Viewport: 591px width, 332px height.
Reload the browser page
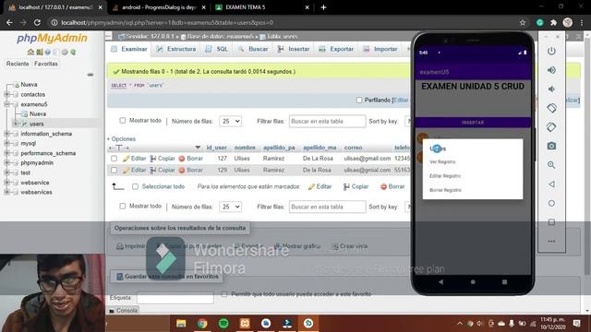pos(37,22)
